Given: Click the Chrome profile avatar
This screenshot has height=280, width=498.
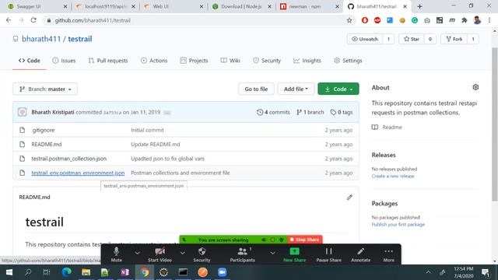Looking at the screenshot, I should (477, 20).
